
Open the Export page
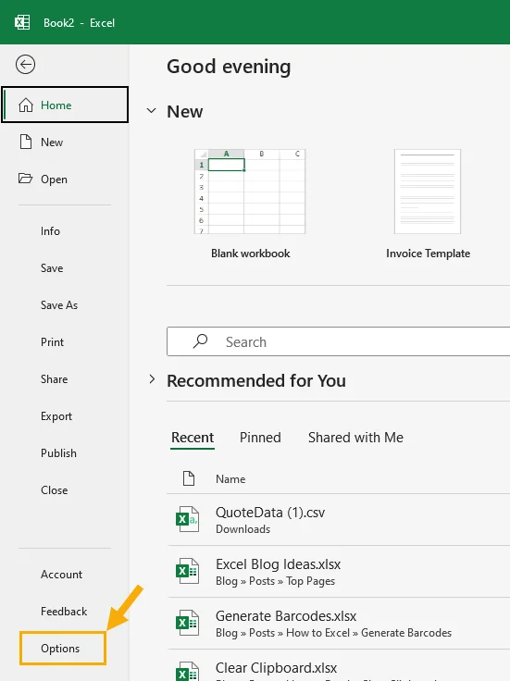click(56, 416)
